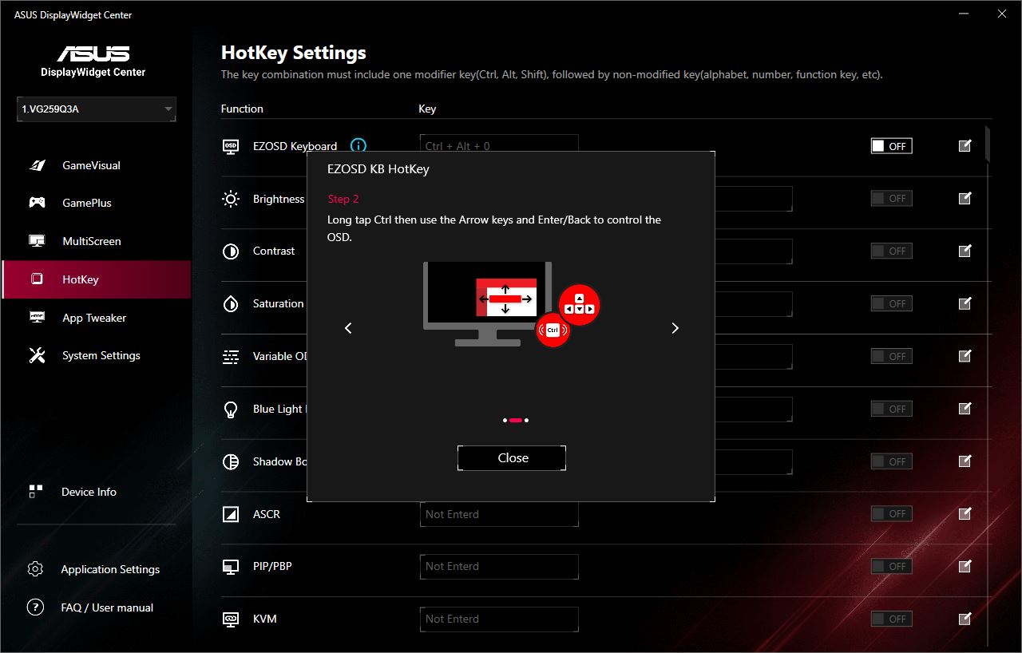Screen dimensions: 1022x653
Task: Click the "Contrast" function label
Action: pos(274,251)
